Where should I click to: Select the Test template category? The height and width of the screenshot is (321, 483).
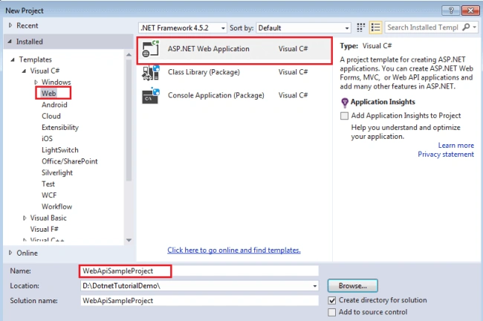[x=48, y=184]
